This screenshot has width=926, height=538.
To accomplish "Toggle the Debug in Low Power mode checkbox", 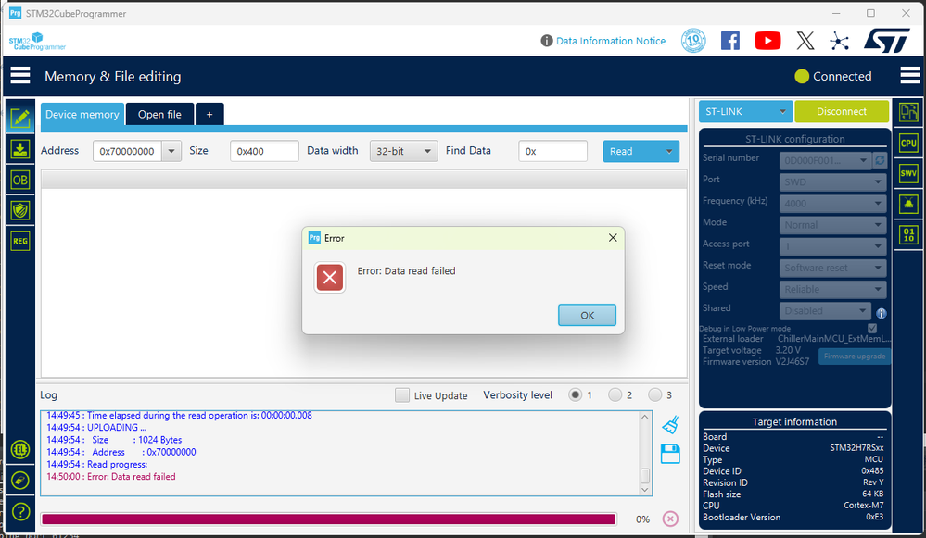I will pyautogui.click(x=872, y=328).
